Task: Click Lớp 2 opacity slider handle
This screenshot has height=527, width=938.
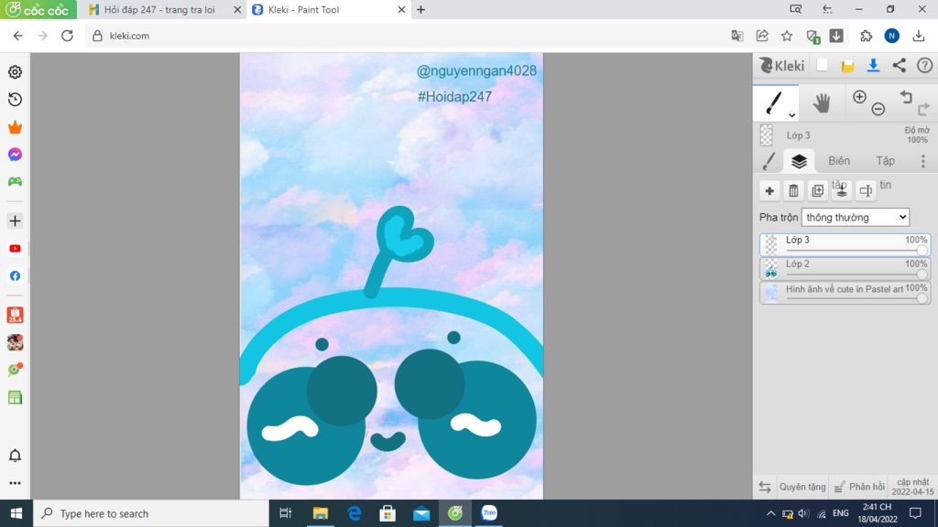Action: [922, 274]
